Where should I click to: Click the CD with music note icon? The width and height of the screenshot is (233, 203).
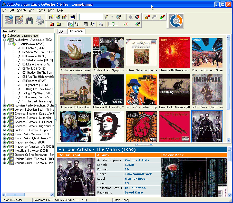click(138, 24)
